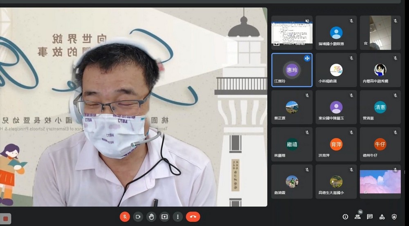Leave call with the red hang-up button
409x226 pixels.
(193, 217)
